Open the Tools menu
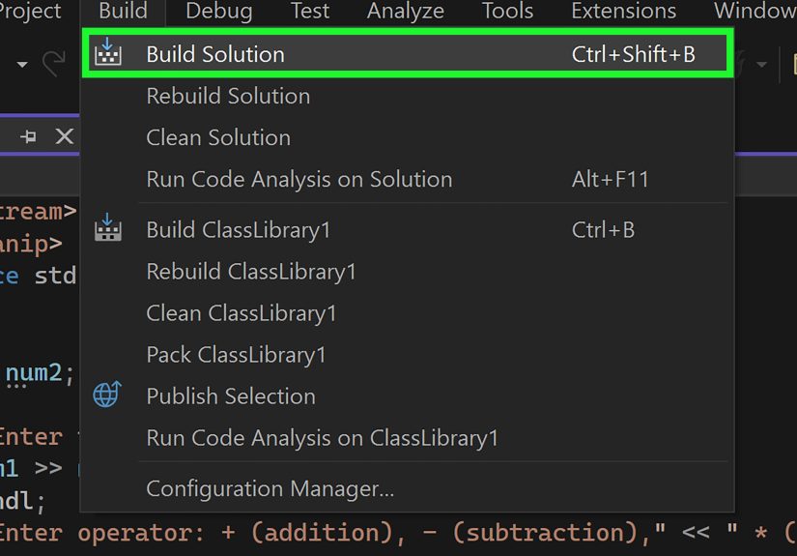This screenshot has height=556, width=797. pyautogui.click(x=507, y=12)
